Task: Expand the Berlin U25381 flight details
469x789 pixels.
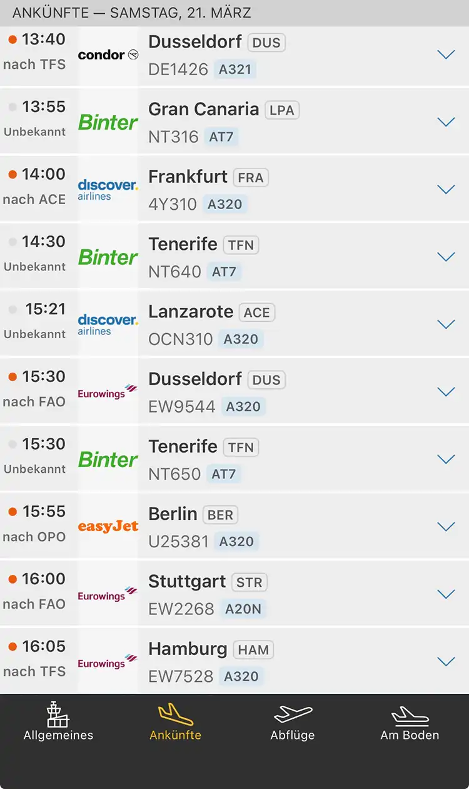Action: [446, 527]
